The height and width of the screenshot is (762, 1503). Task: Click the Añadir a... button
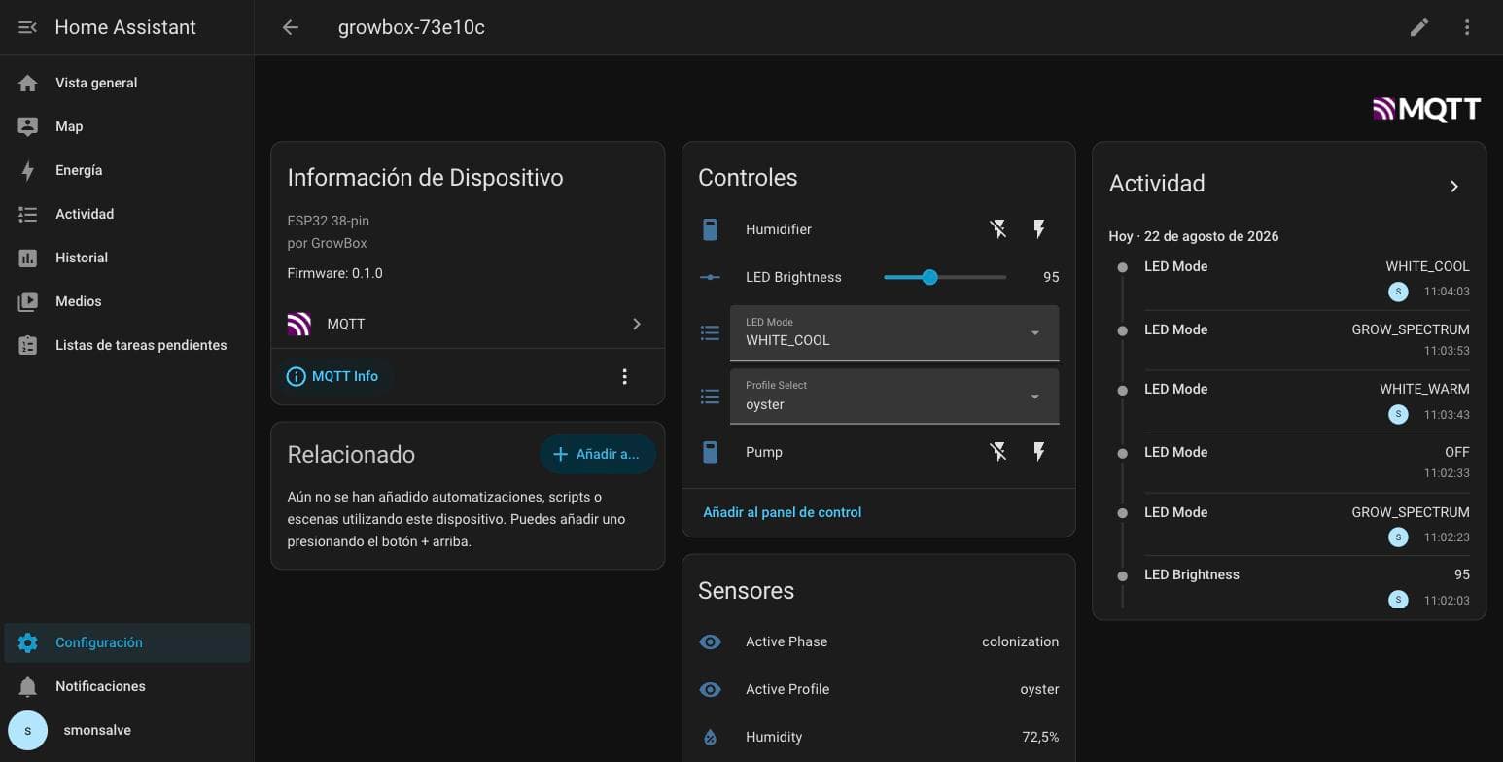point(597,454)
